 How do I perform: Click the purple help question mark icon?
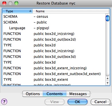coord(4,102)
